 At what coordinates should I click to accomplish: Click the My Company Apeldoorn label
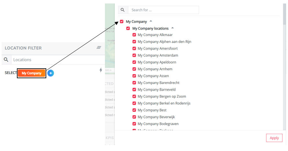tap(157, 62)
